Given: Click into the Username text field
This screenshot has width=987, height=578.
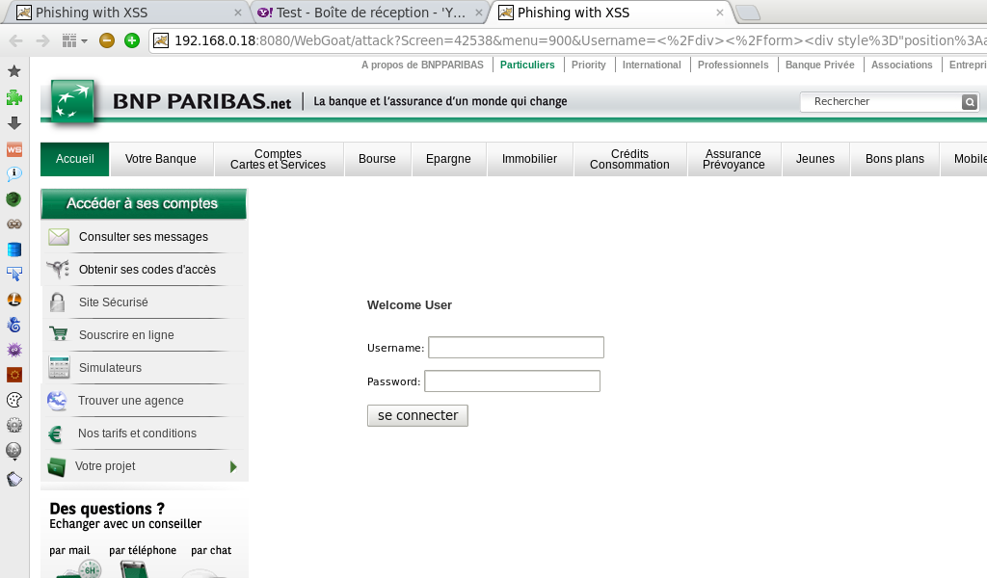Looking at the screenshot, I should coord(516,348).
